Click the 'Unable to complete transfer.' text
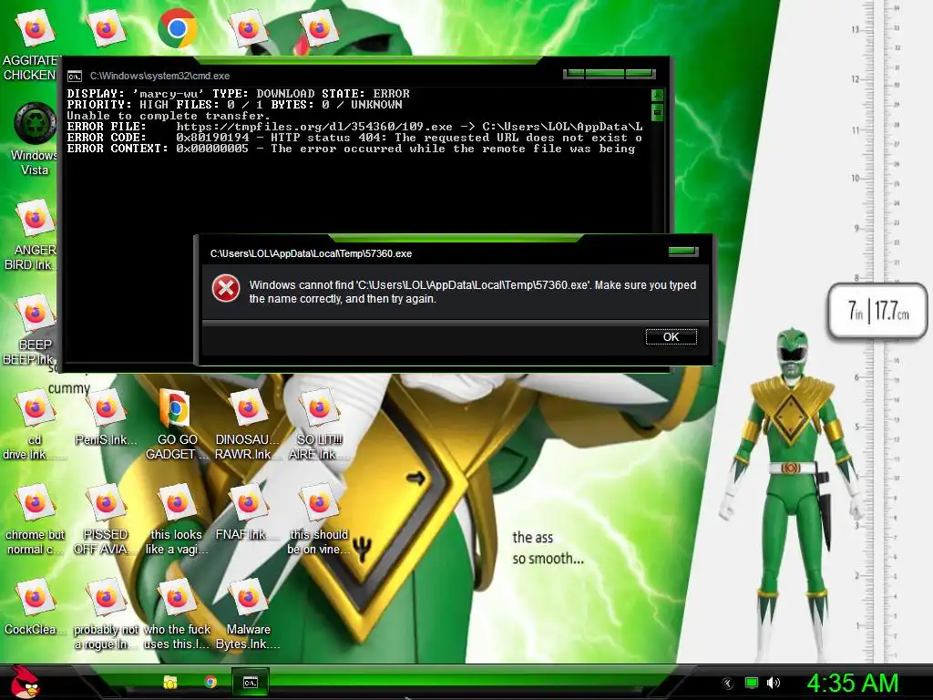 pyautogui.click(x=169, y=116)
